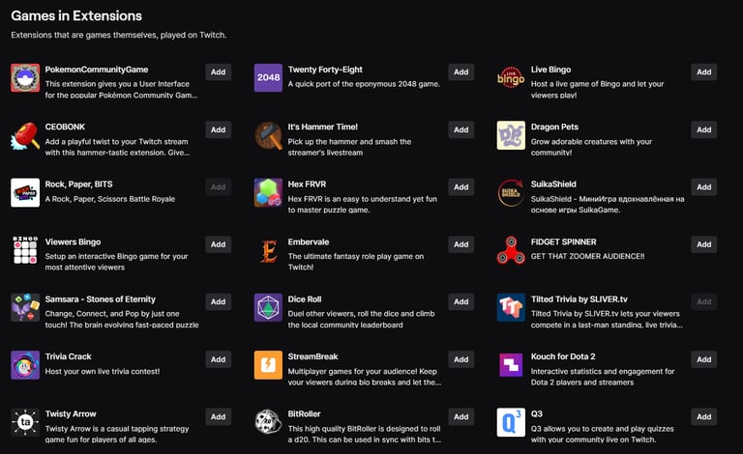Click the Kouch for Dota 2 icon
The height and width of the screenshot is (454, 743).
tap(511, 365)
